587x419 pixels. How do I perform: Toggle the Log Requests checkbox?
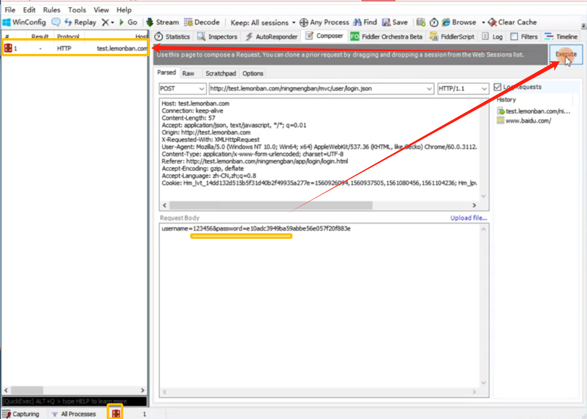pyautogui.click(x=498, y=87)
